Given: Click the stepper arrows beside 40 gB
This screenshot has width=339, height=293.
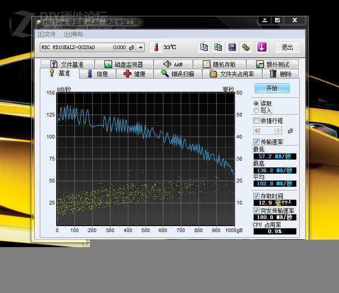Looking at the screenshot, I should pyautogui.click(x=278, y=131).
